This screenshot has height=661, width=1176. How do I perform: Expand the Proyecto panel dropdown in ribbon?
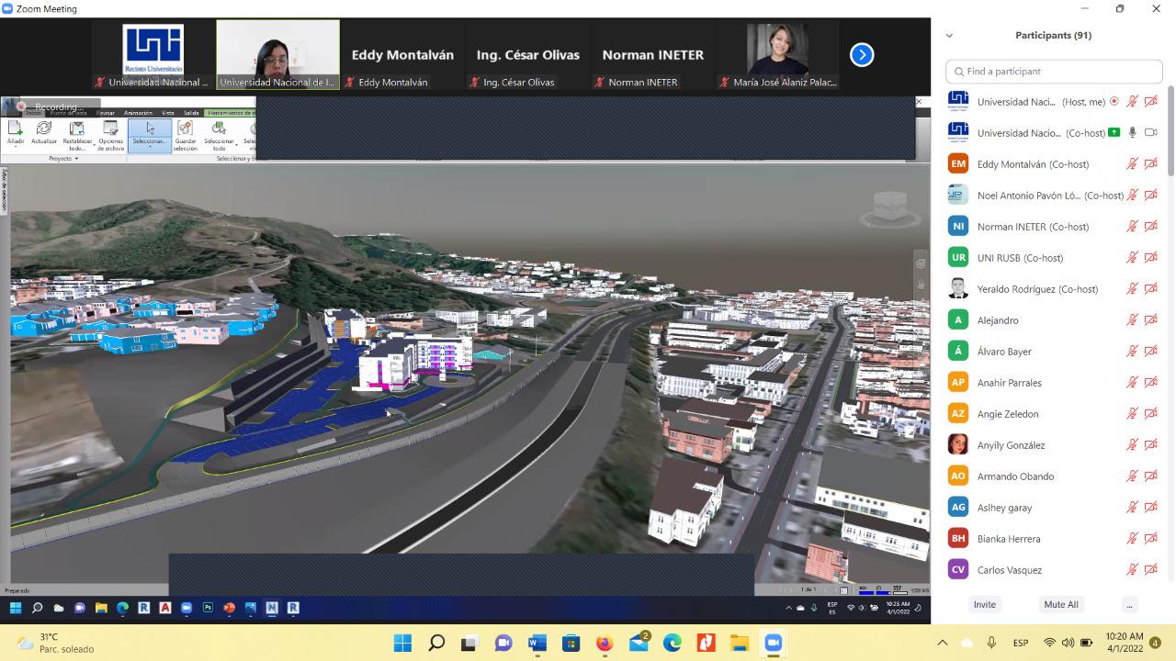point(63,159)
